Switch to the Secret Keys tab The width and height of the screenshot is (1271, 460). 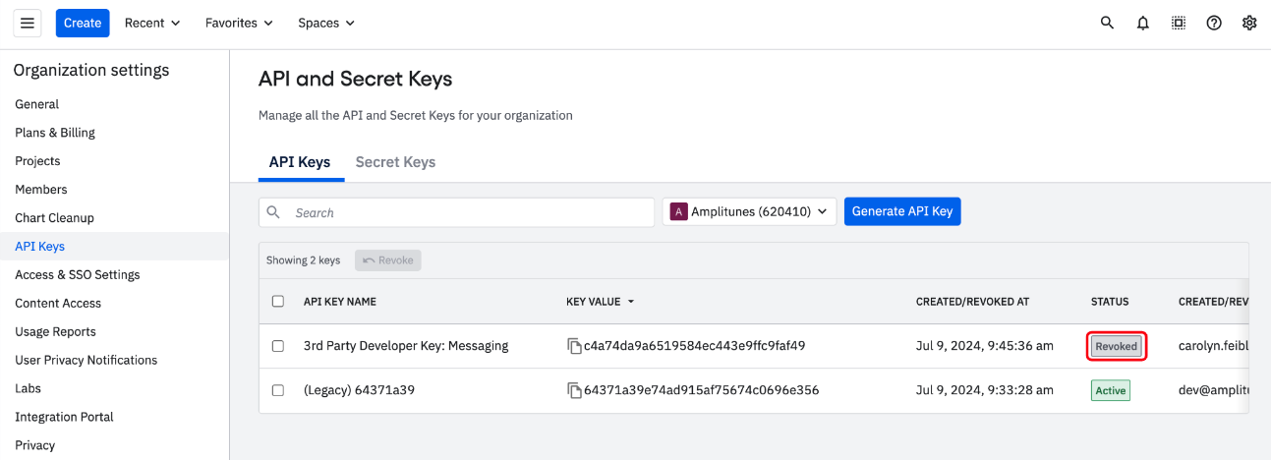tap(395, 162)
